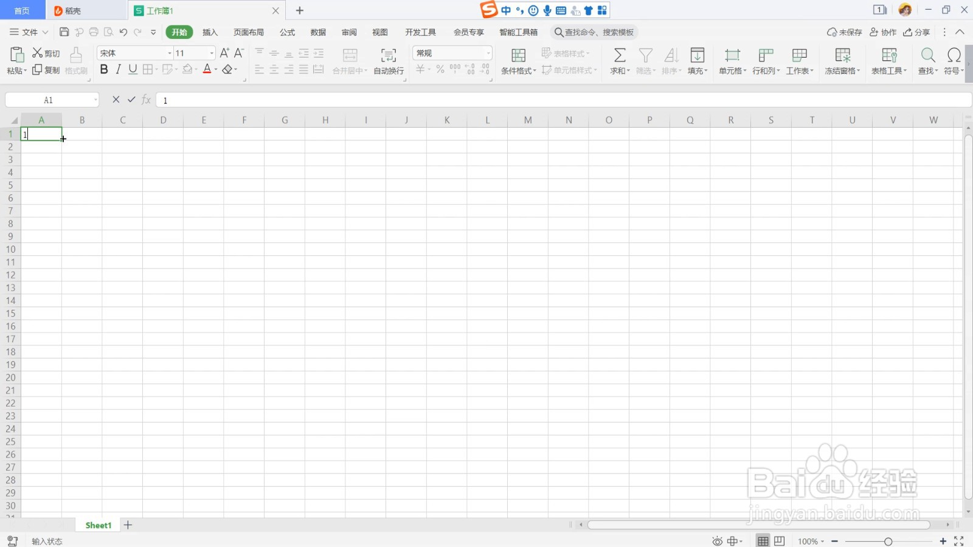Click the Fill (填充) icon
Viewport: 973px width, 547px height.
coord(698,55)
